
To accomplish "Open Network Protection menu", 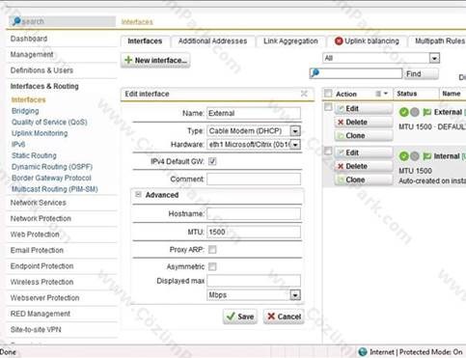I will [x=41, y=218].
